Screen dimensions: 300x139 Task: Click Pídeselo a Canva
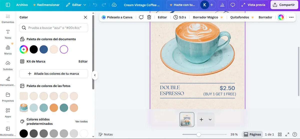117,17
